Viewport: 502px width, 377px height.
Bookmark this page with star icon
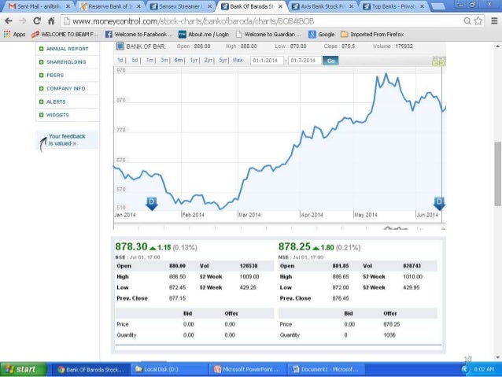478,21
